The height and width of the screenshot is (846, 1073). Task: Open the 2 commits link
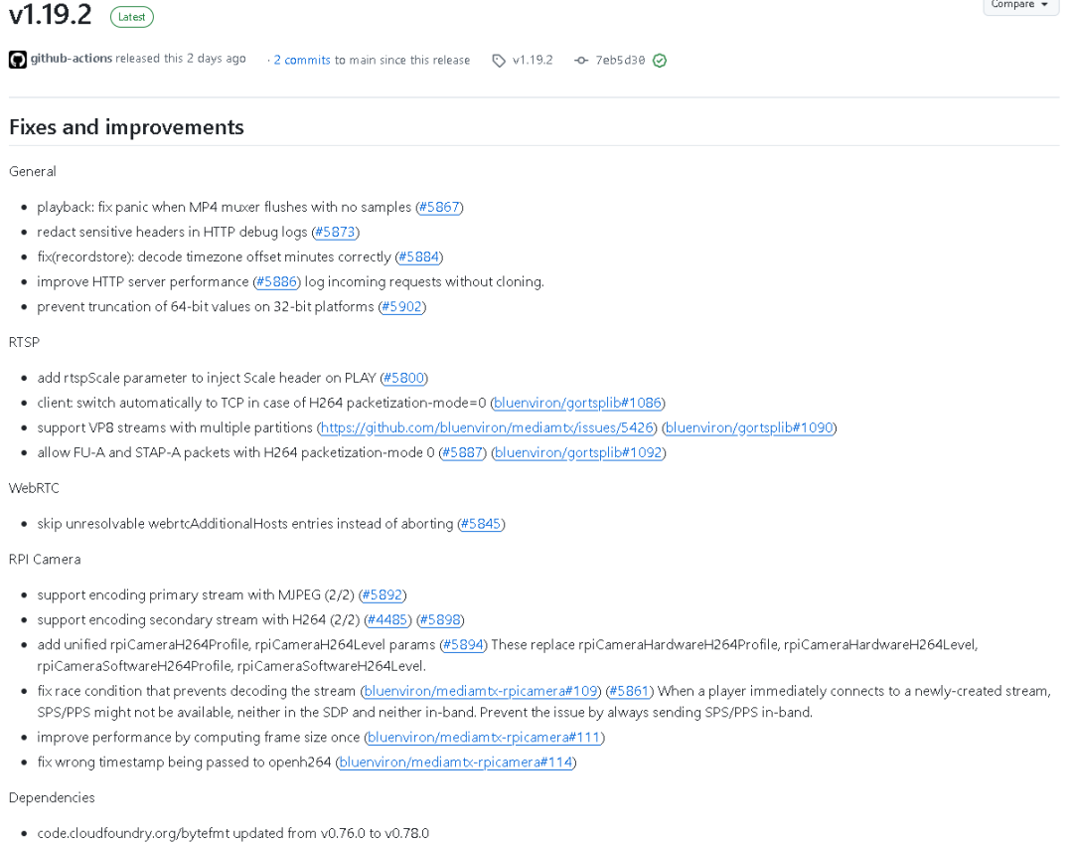(302, 61)
